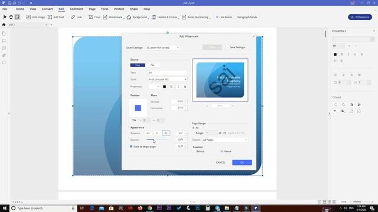Select the arrow Select tool in toolbar
Viewport: 378px width, 212px height.
pyautogui.click(x=5, y=17)
